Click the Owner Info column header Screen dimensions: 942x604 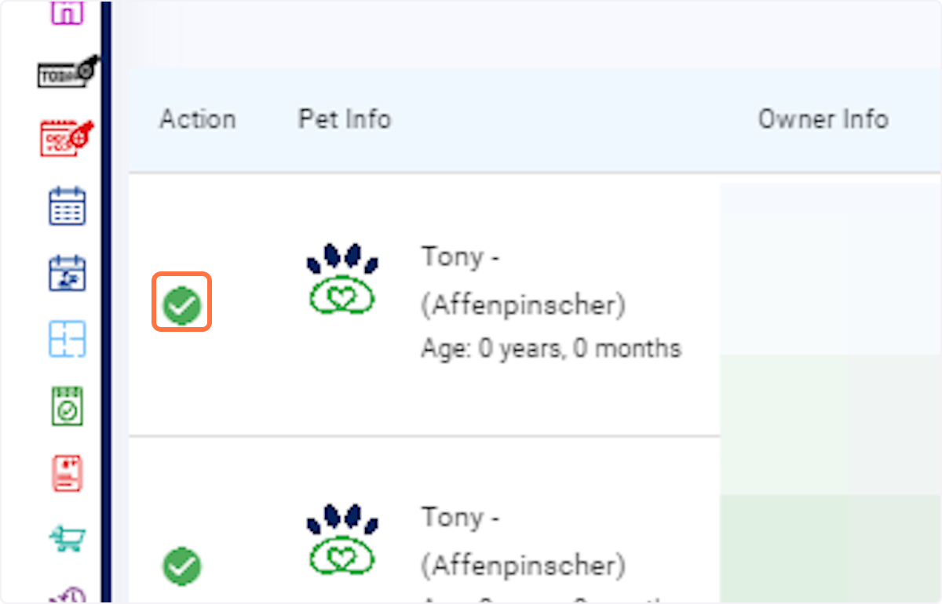coord(823,118)
